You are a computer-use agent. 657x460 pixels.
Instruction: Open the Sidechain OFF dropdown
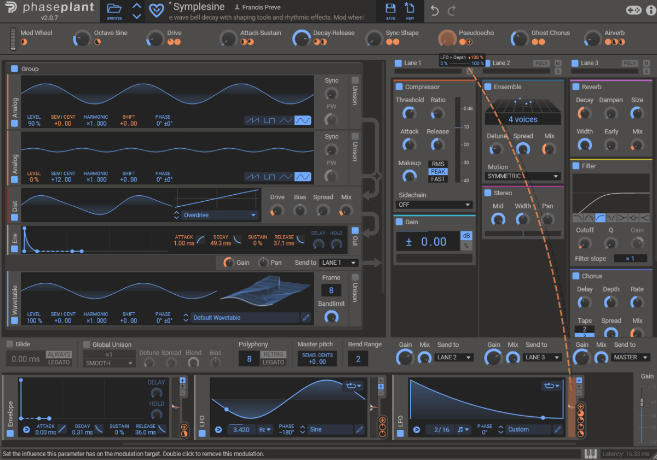click(x=434, y=205)
